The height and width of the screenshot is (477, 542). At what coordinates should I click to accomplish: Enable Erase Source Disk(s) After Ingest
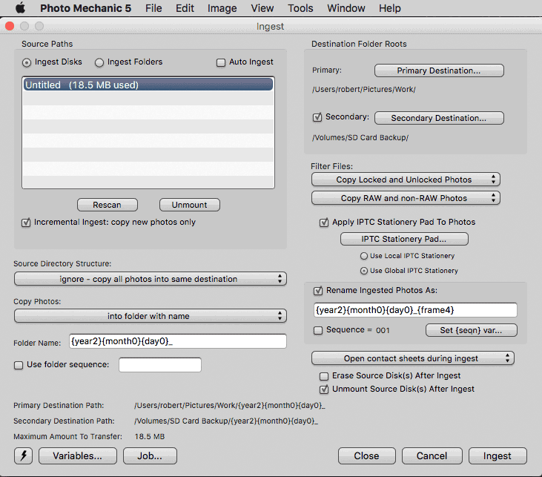[324, 376]
